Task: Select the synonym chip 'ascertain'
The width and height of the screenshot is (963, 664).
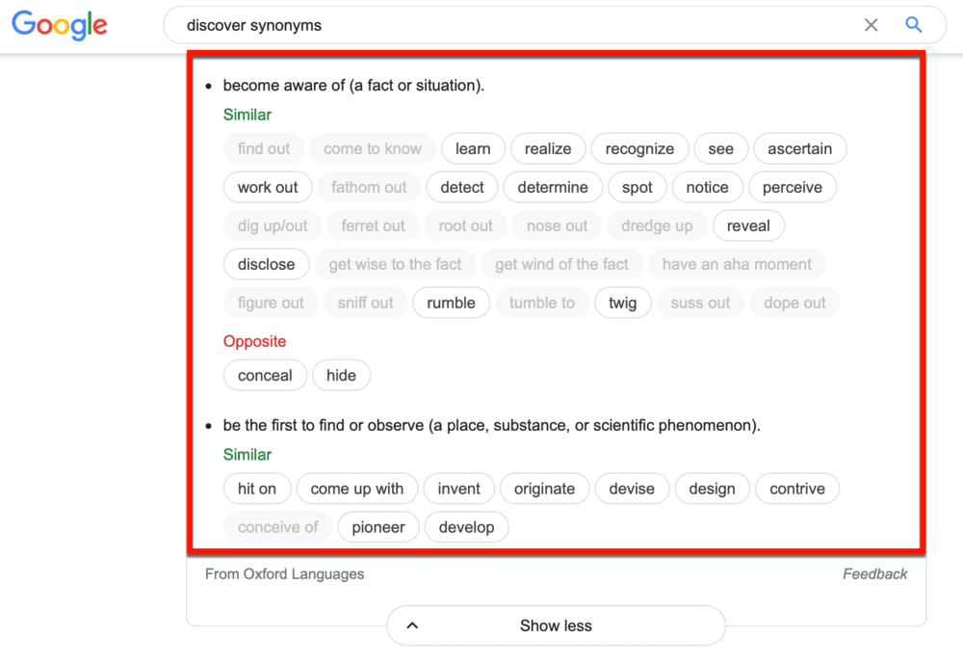Action: 799,148
